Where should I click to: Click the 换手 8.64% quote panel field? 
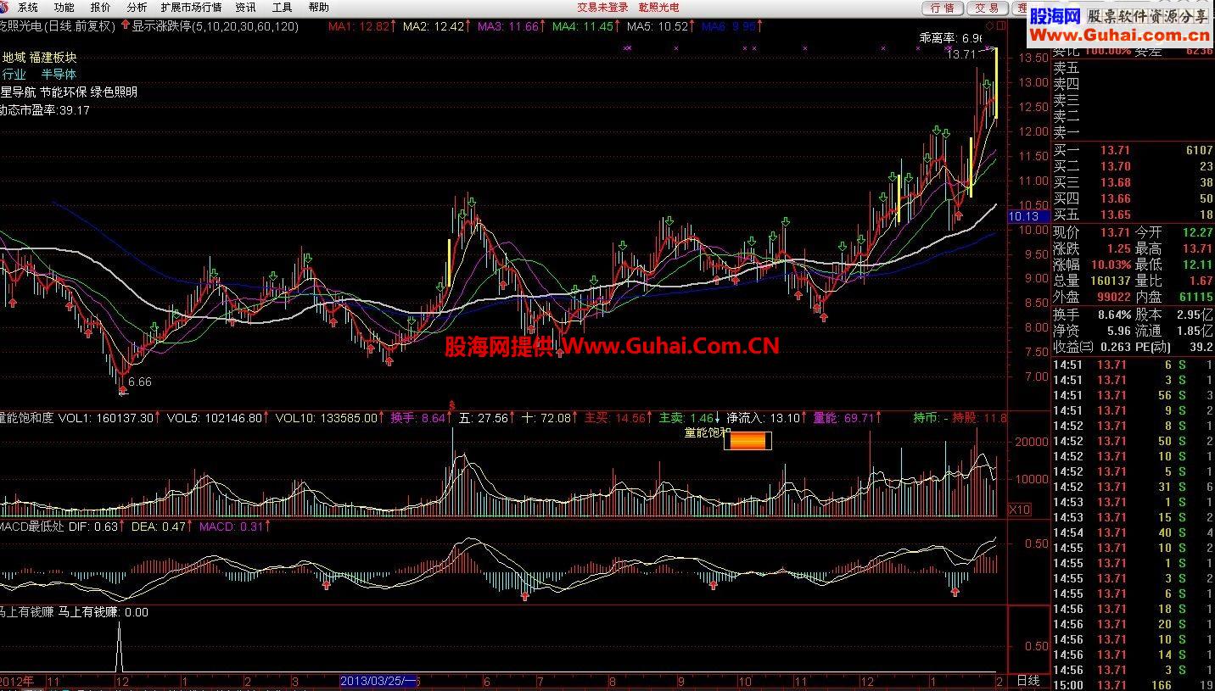click(x=1092, y=315)
